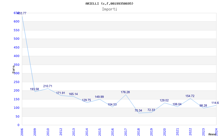219x137 pixels.
Task: Click the 2010 x-axis year label
Action: coord(48,132)
